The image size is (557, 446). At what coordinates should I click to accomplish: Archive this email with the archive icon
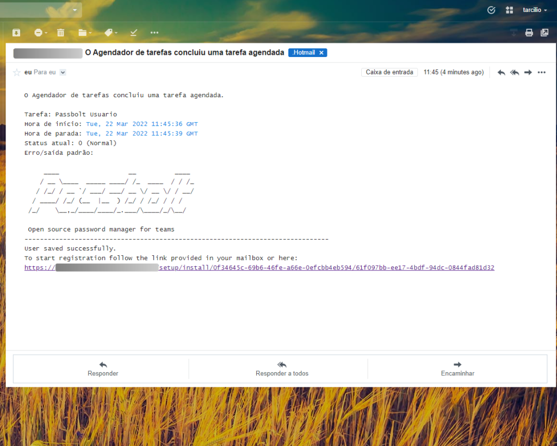[16, 33]
